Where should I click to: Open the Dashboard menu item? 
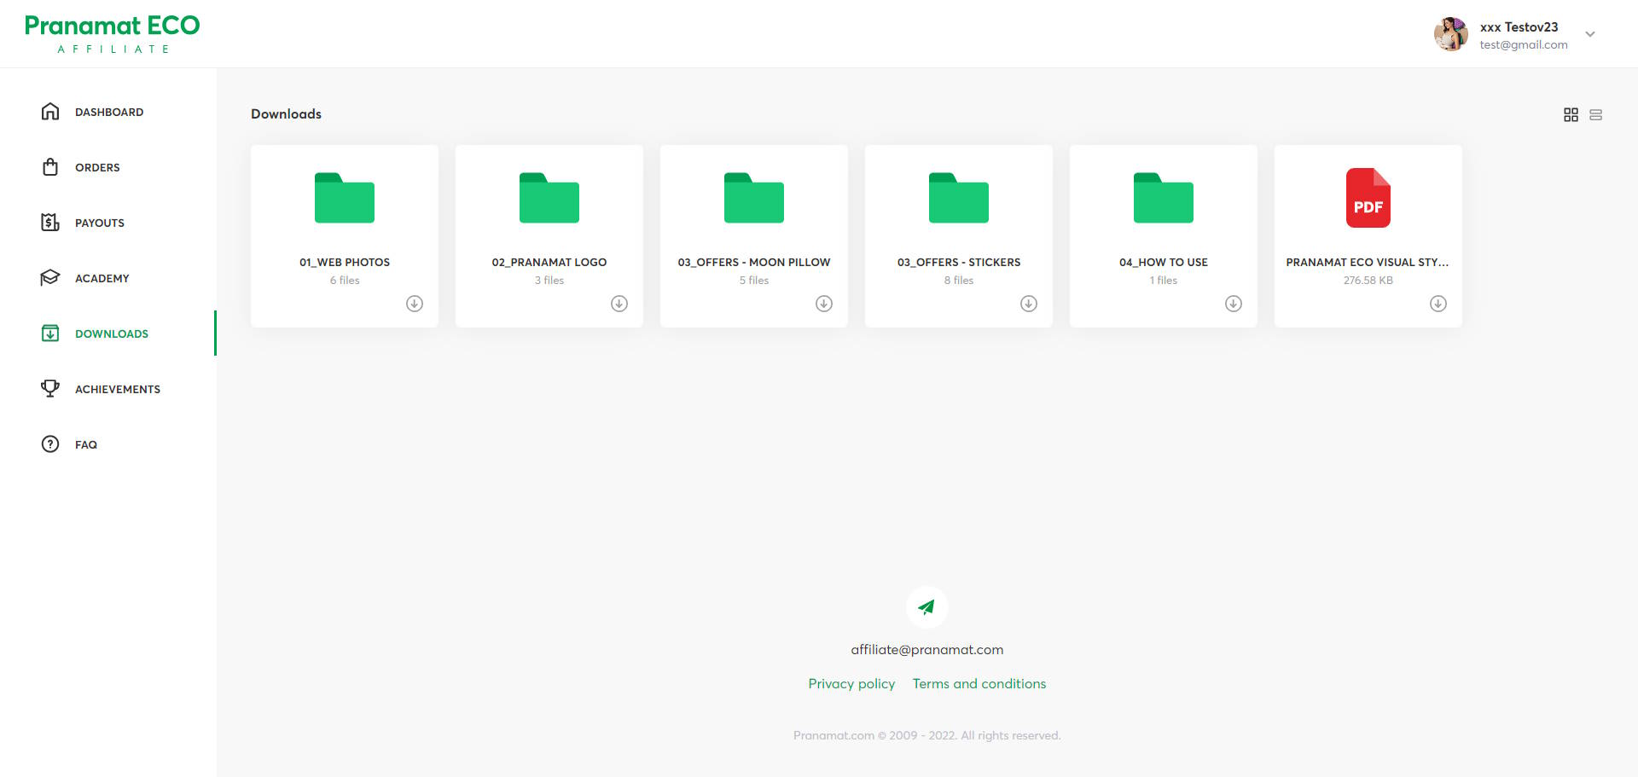tap(108, 113)
